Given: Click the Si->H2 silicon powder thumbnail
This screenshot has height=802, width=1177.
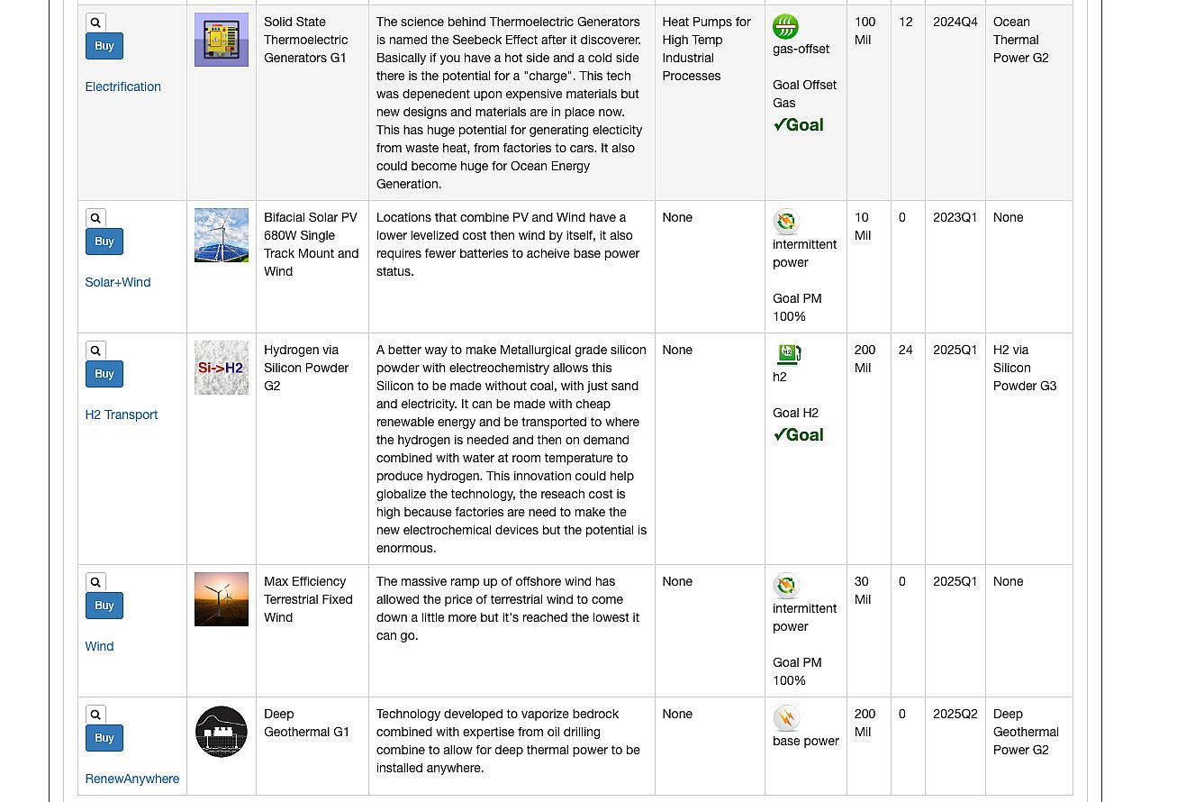Looking at the screenshot, I should pos(222,368).
